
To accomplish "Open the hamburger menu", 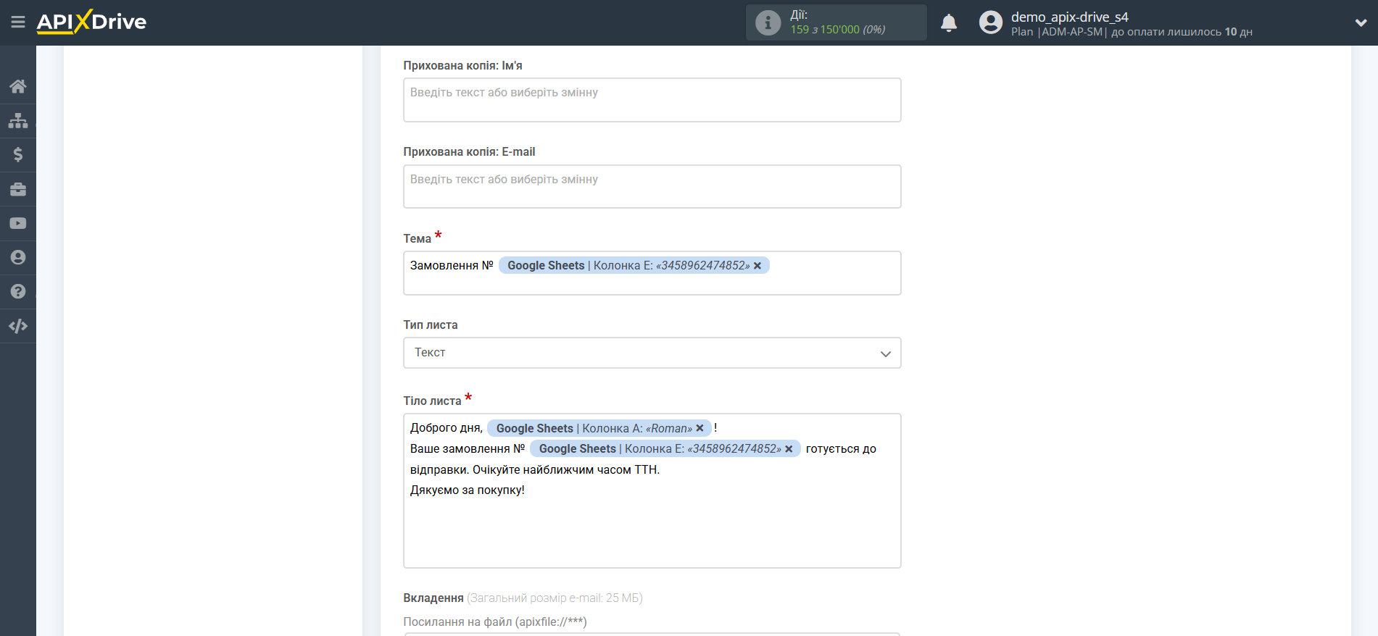I will click(x=18, y=22).
